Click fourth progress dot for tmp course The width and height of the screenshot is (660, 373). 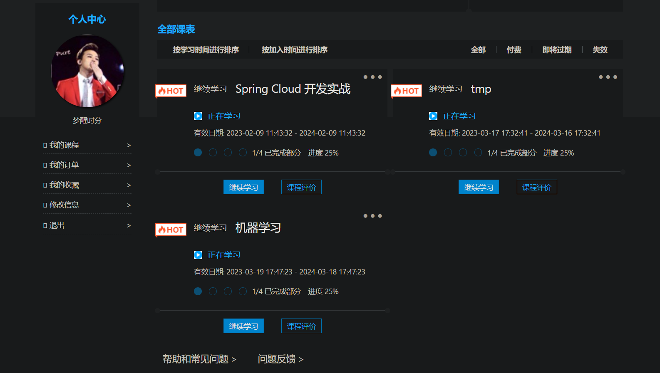(x=478, y=153)
